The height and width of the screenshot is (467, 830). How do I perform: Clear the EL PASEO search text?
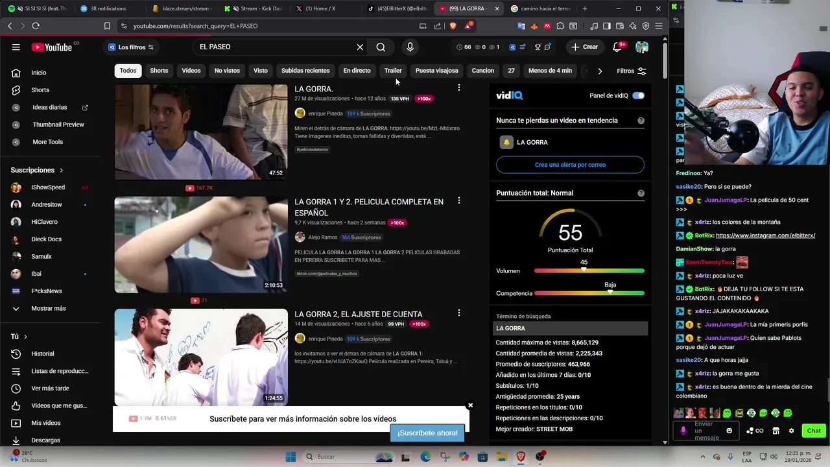pyautogui.click(x=360, y=47)
